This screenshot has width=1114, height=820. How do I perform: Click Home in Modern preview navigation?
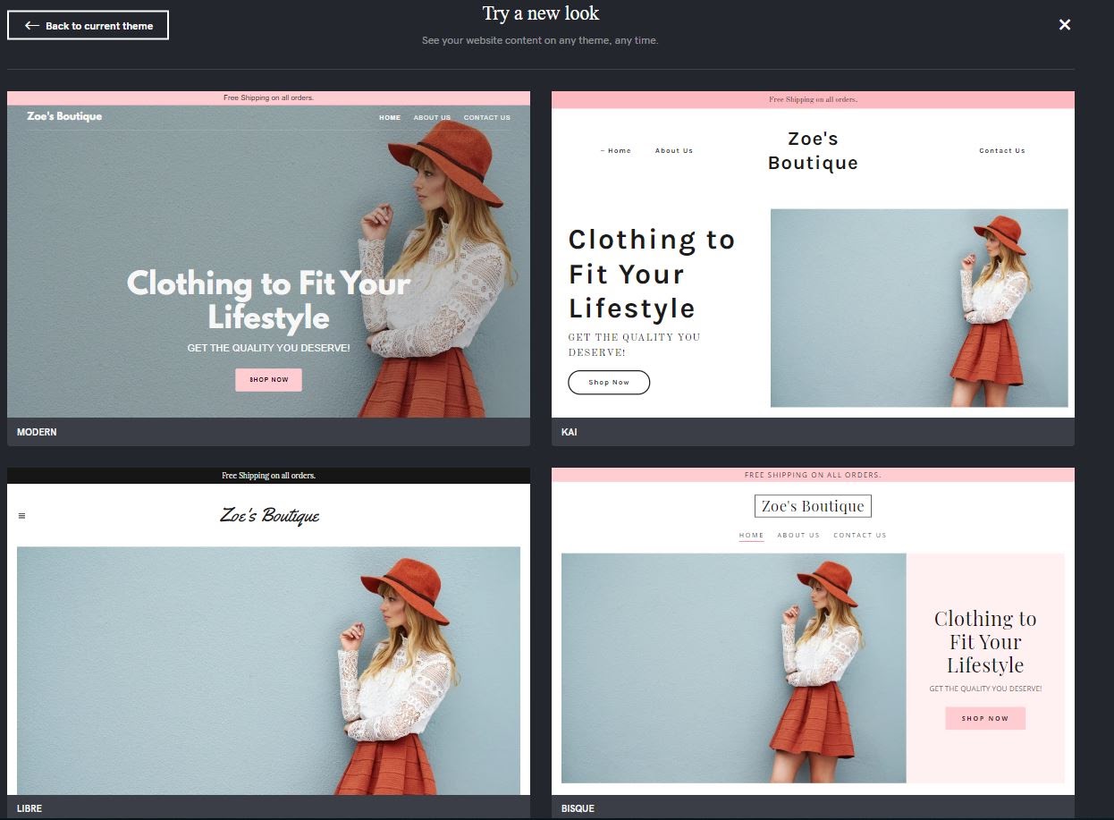coord(390,118)
